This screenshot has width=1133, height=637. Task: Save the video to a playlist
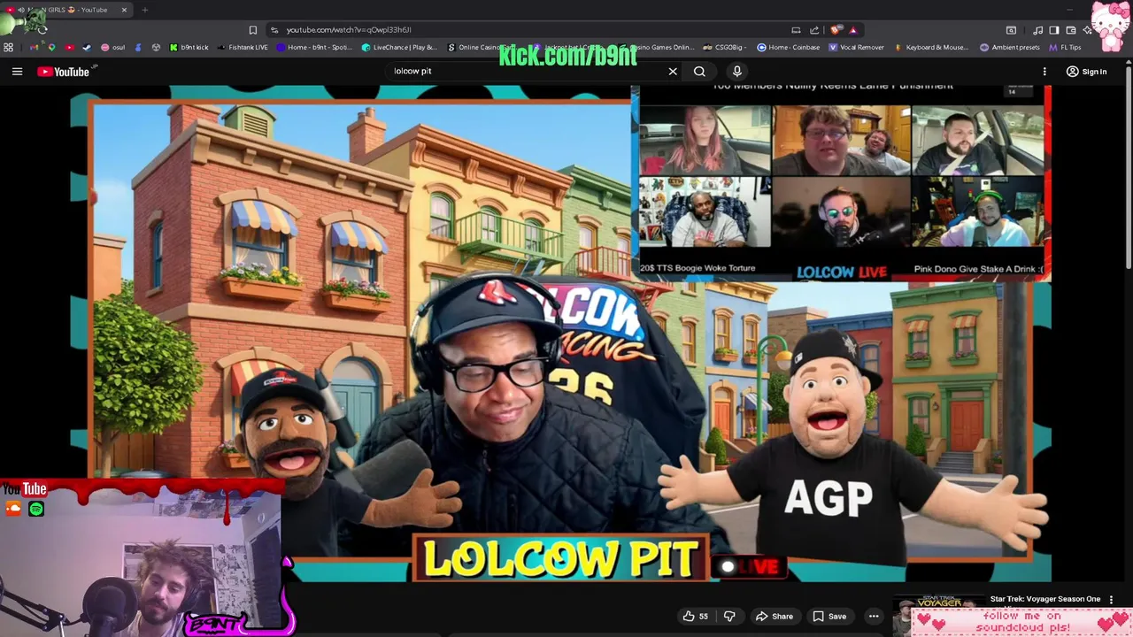[x=829, y=616]
